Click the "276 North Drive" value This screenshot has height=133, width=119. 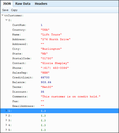coord(55,39)
